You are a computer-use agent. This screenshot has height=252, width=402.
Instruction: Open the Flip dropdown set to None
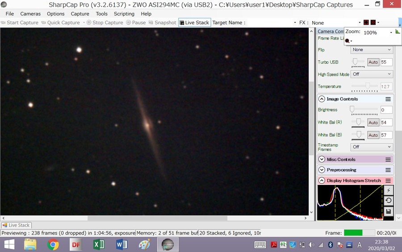(372, 50)
